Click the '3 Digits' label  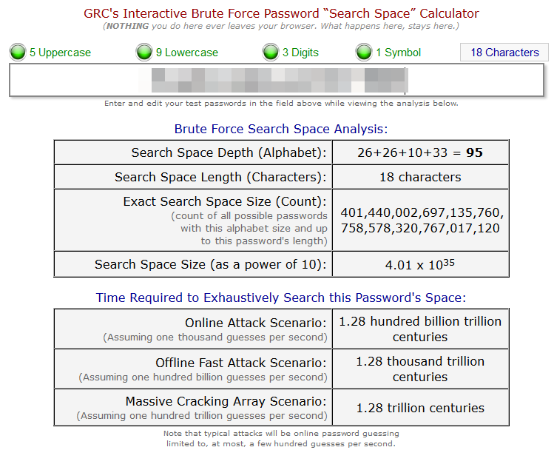tap(301, 53)
